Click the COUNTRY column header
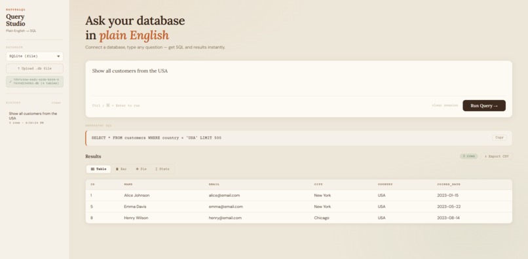Viewport: 528px width, 259px height. [x=385, y=184]
